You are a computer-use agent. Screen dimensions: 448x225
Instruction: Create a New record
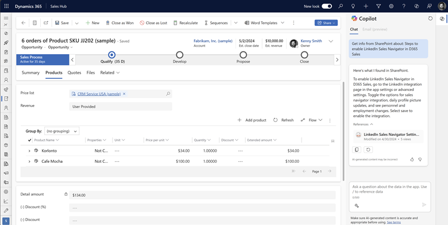[92, 23]
